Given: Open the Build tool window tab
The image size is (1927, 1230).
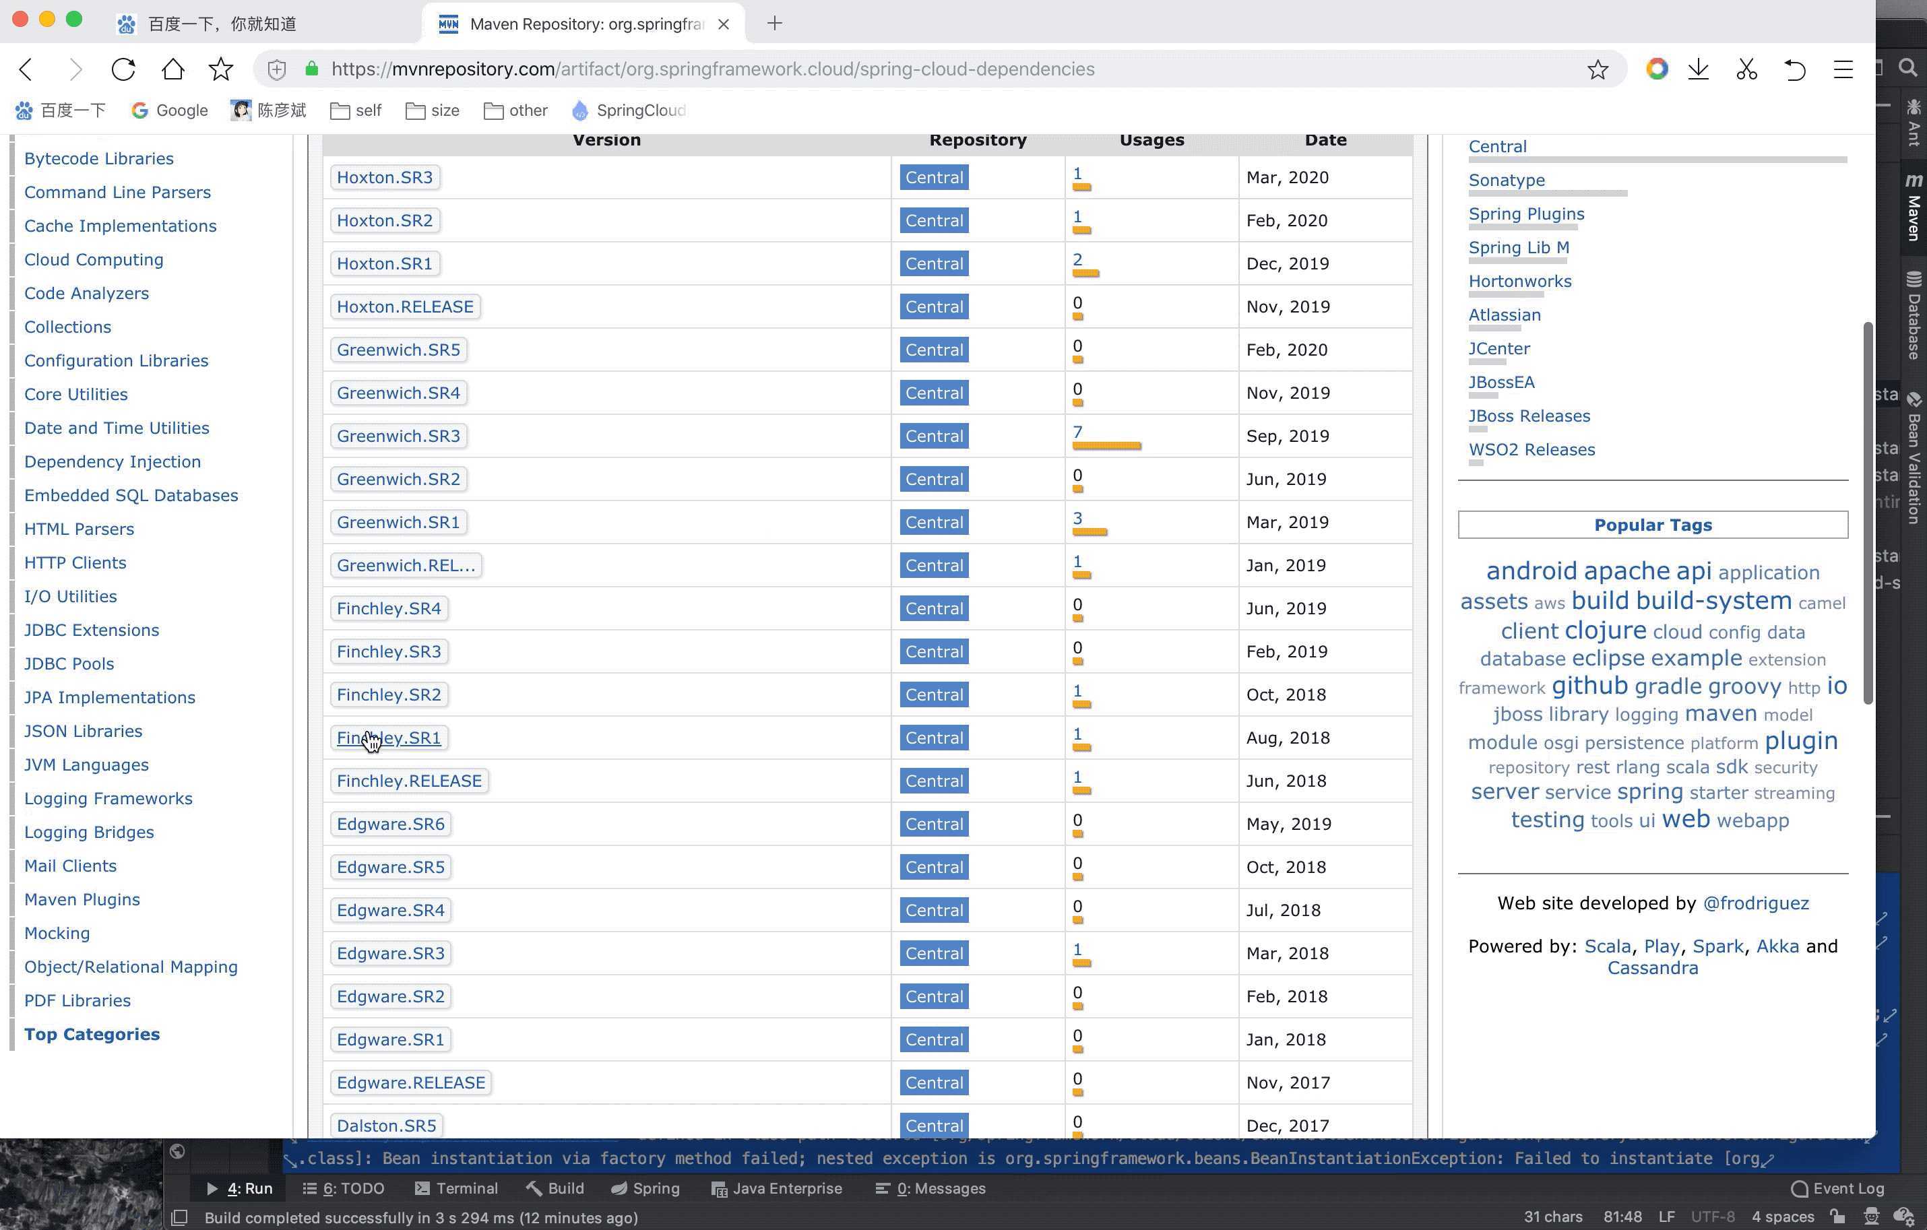Looking at the screenshot, I should pos(555,1189).
